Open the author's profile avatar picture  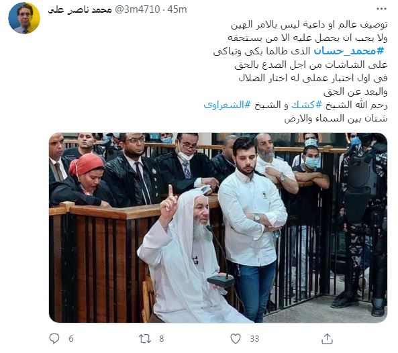[24, 18]
